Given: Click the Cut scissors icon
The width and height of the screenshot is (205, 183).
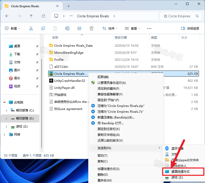Looking at the screenshot, I should (x=31, y=28).
